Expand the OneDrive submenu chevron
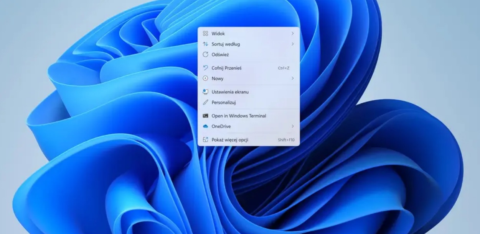The width and height of the screenshot is (480, 234). click(292, 126)
